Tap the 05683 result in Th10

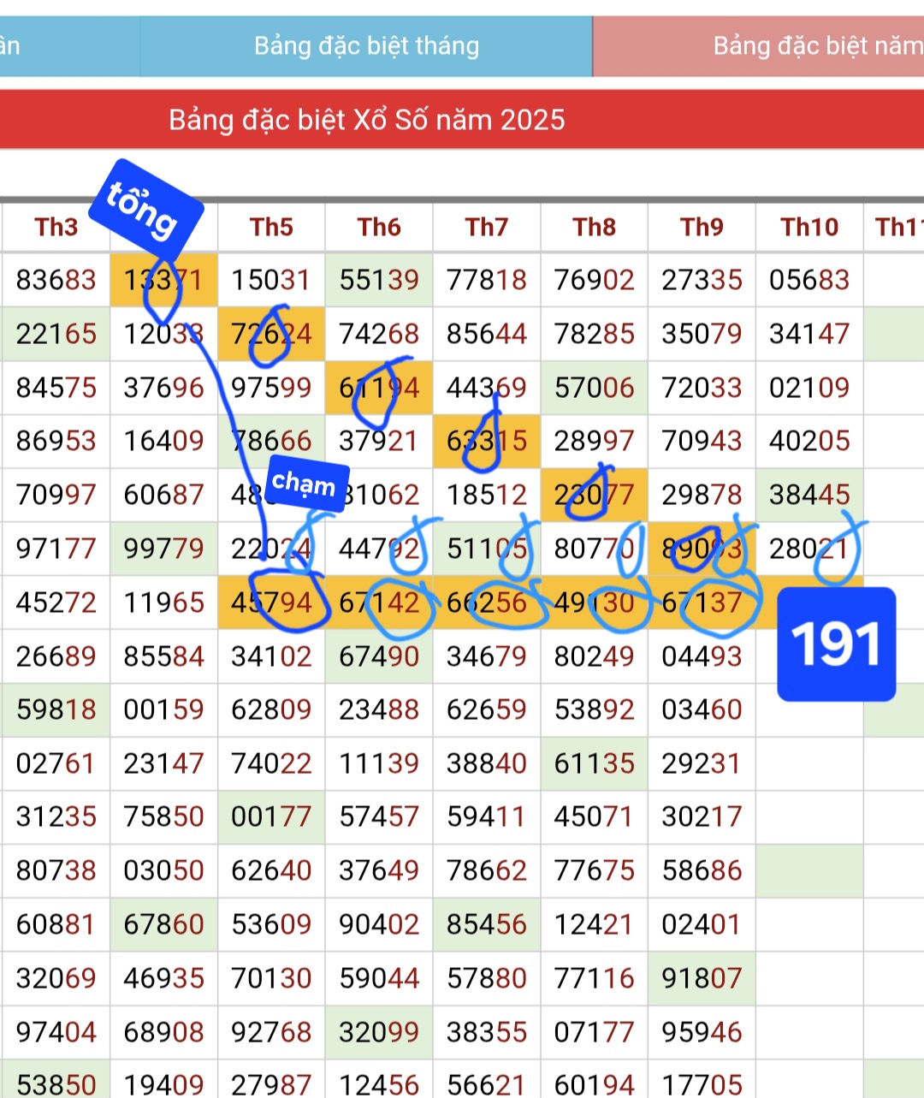click(x=809, y=280)
